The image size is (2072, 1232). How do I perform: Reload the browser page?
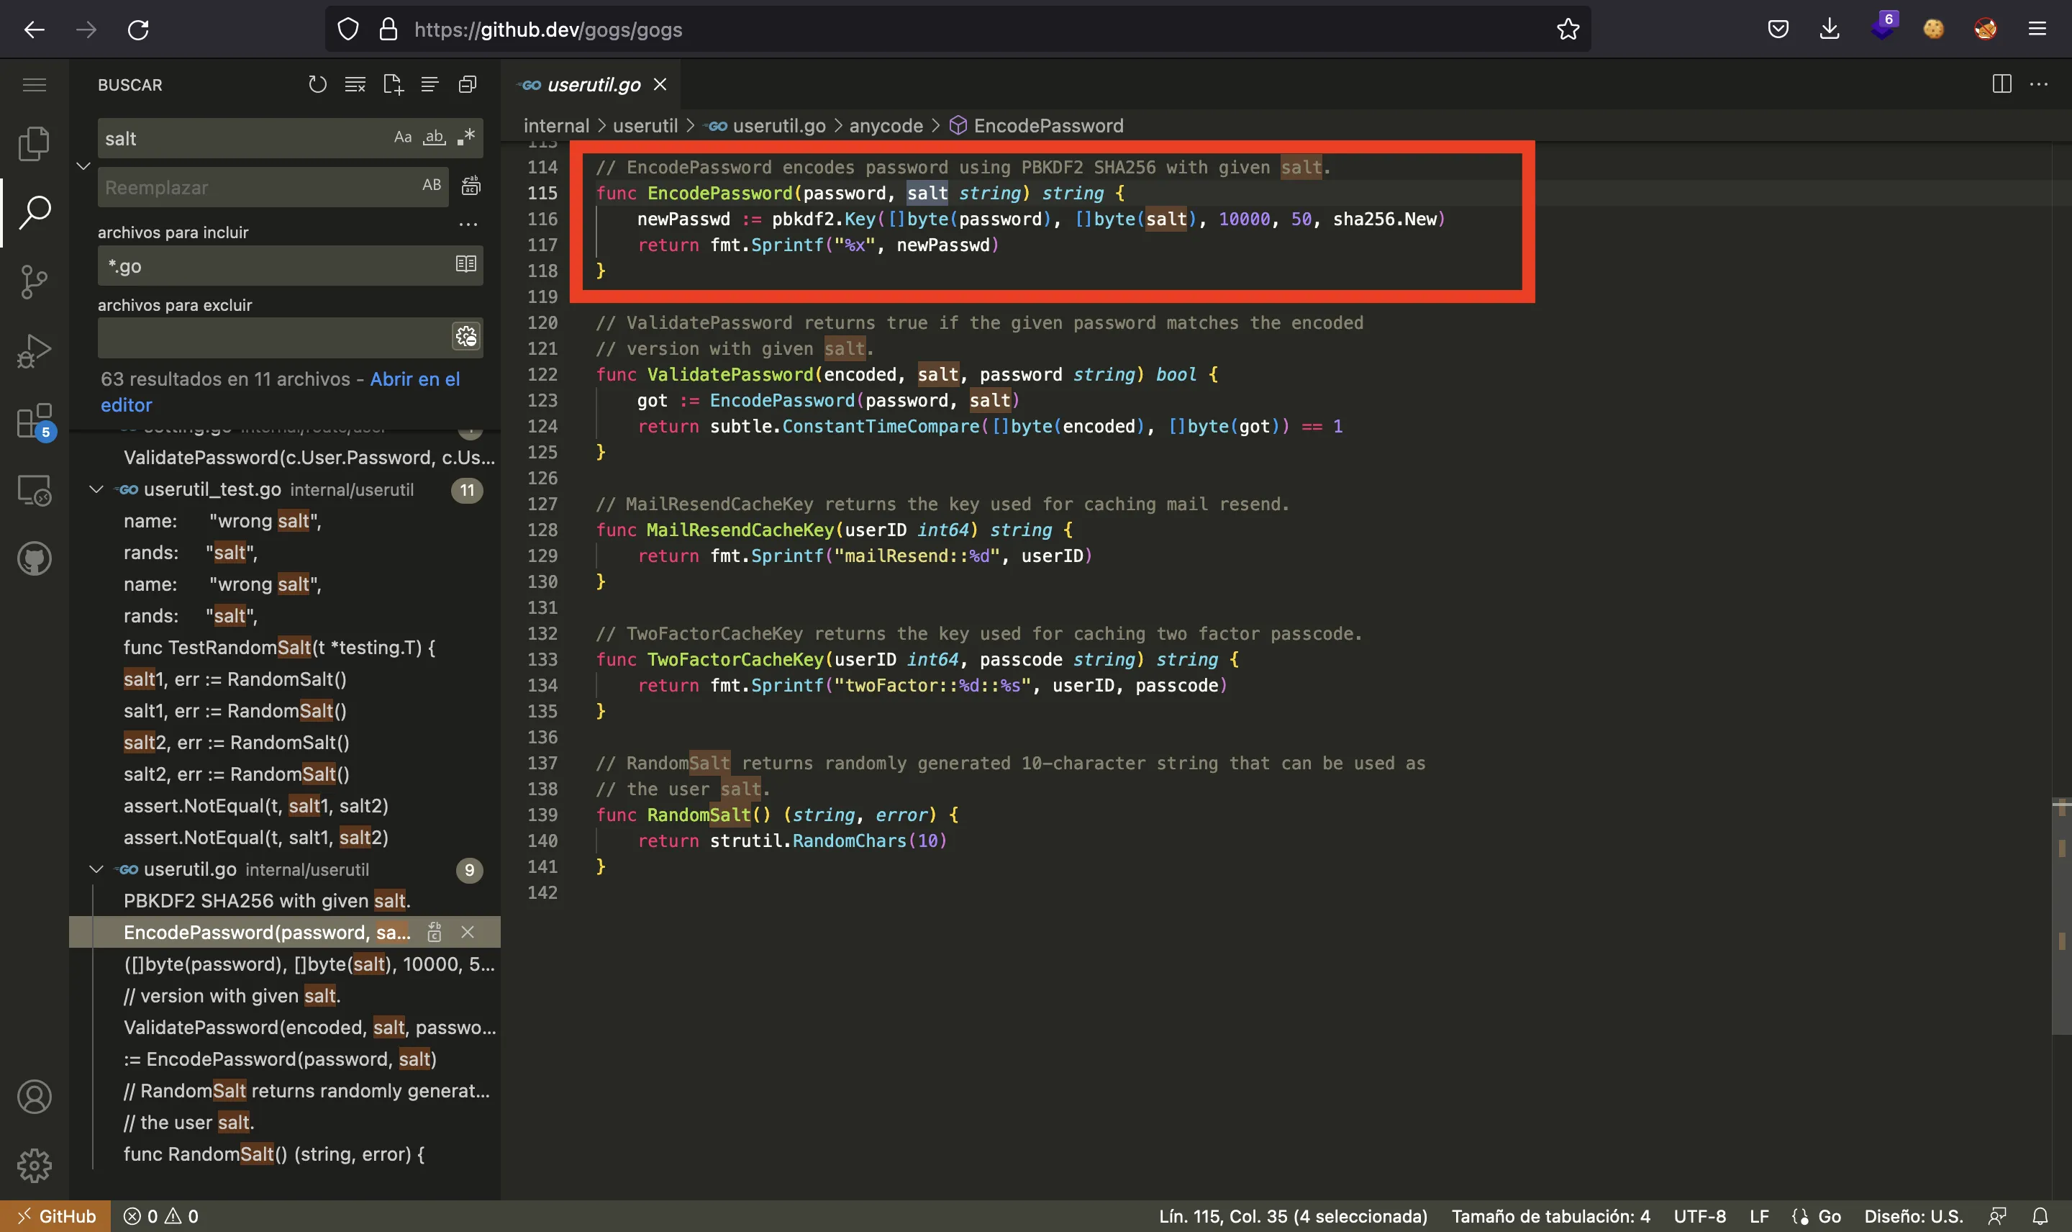click(x=139, y=30)
